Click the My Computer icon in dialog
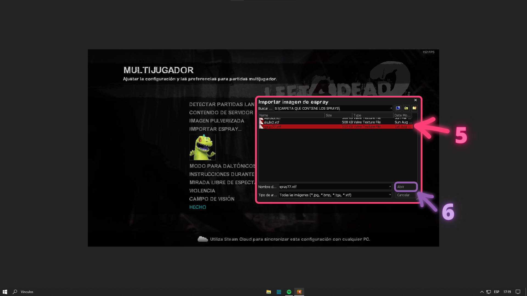Viewport: 527px width, 296px height. (x=398, y=108)
